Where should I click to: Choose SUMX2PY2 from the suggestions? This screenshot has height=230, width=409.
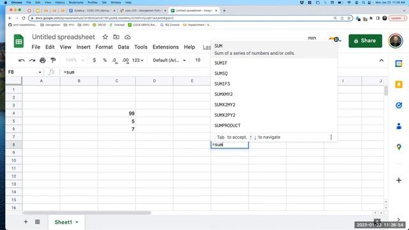(x=274, y=115)
